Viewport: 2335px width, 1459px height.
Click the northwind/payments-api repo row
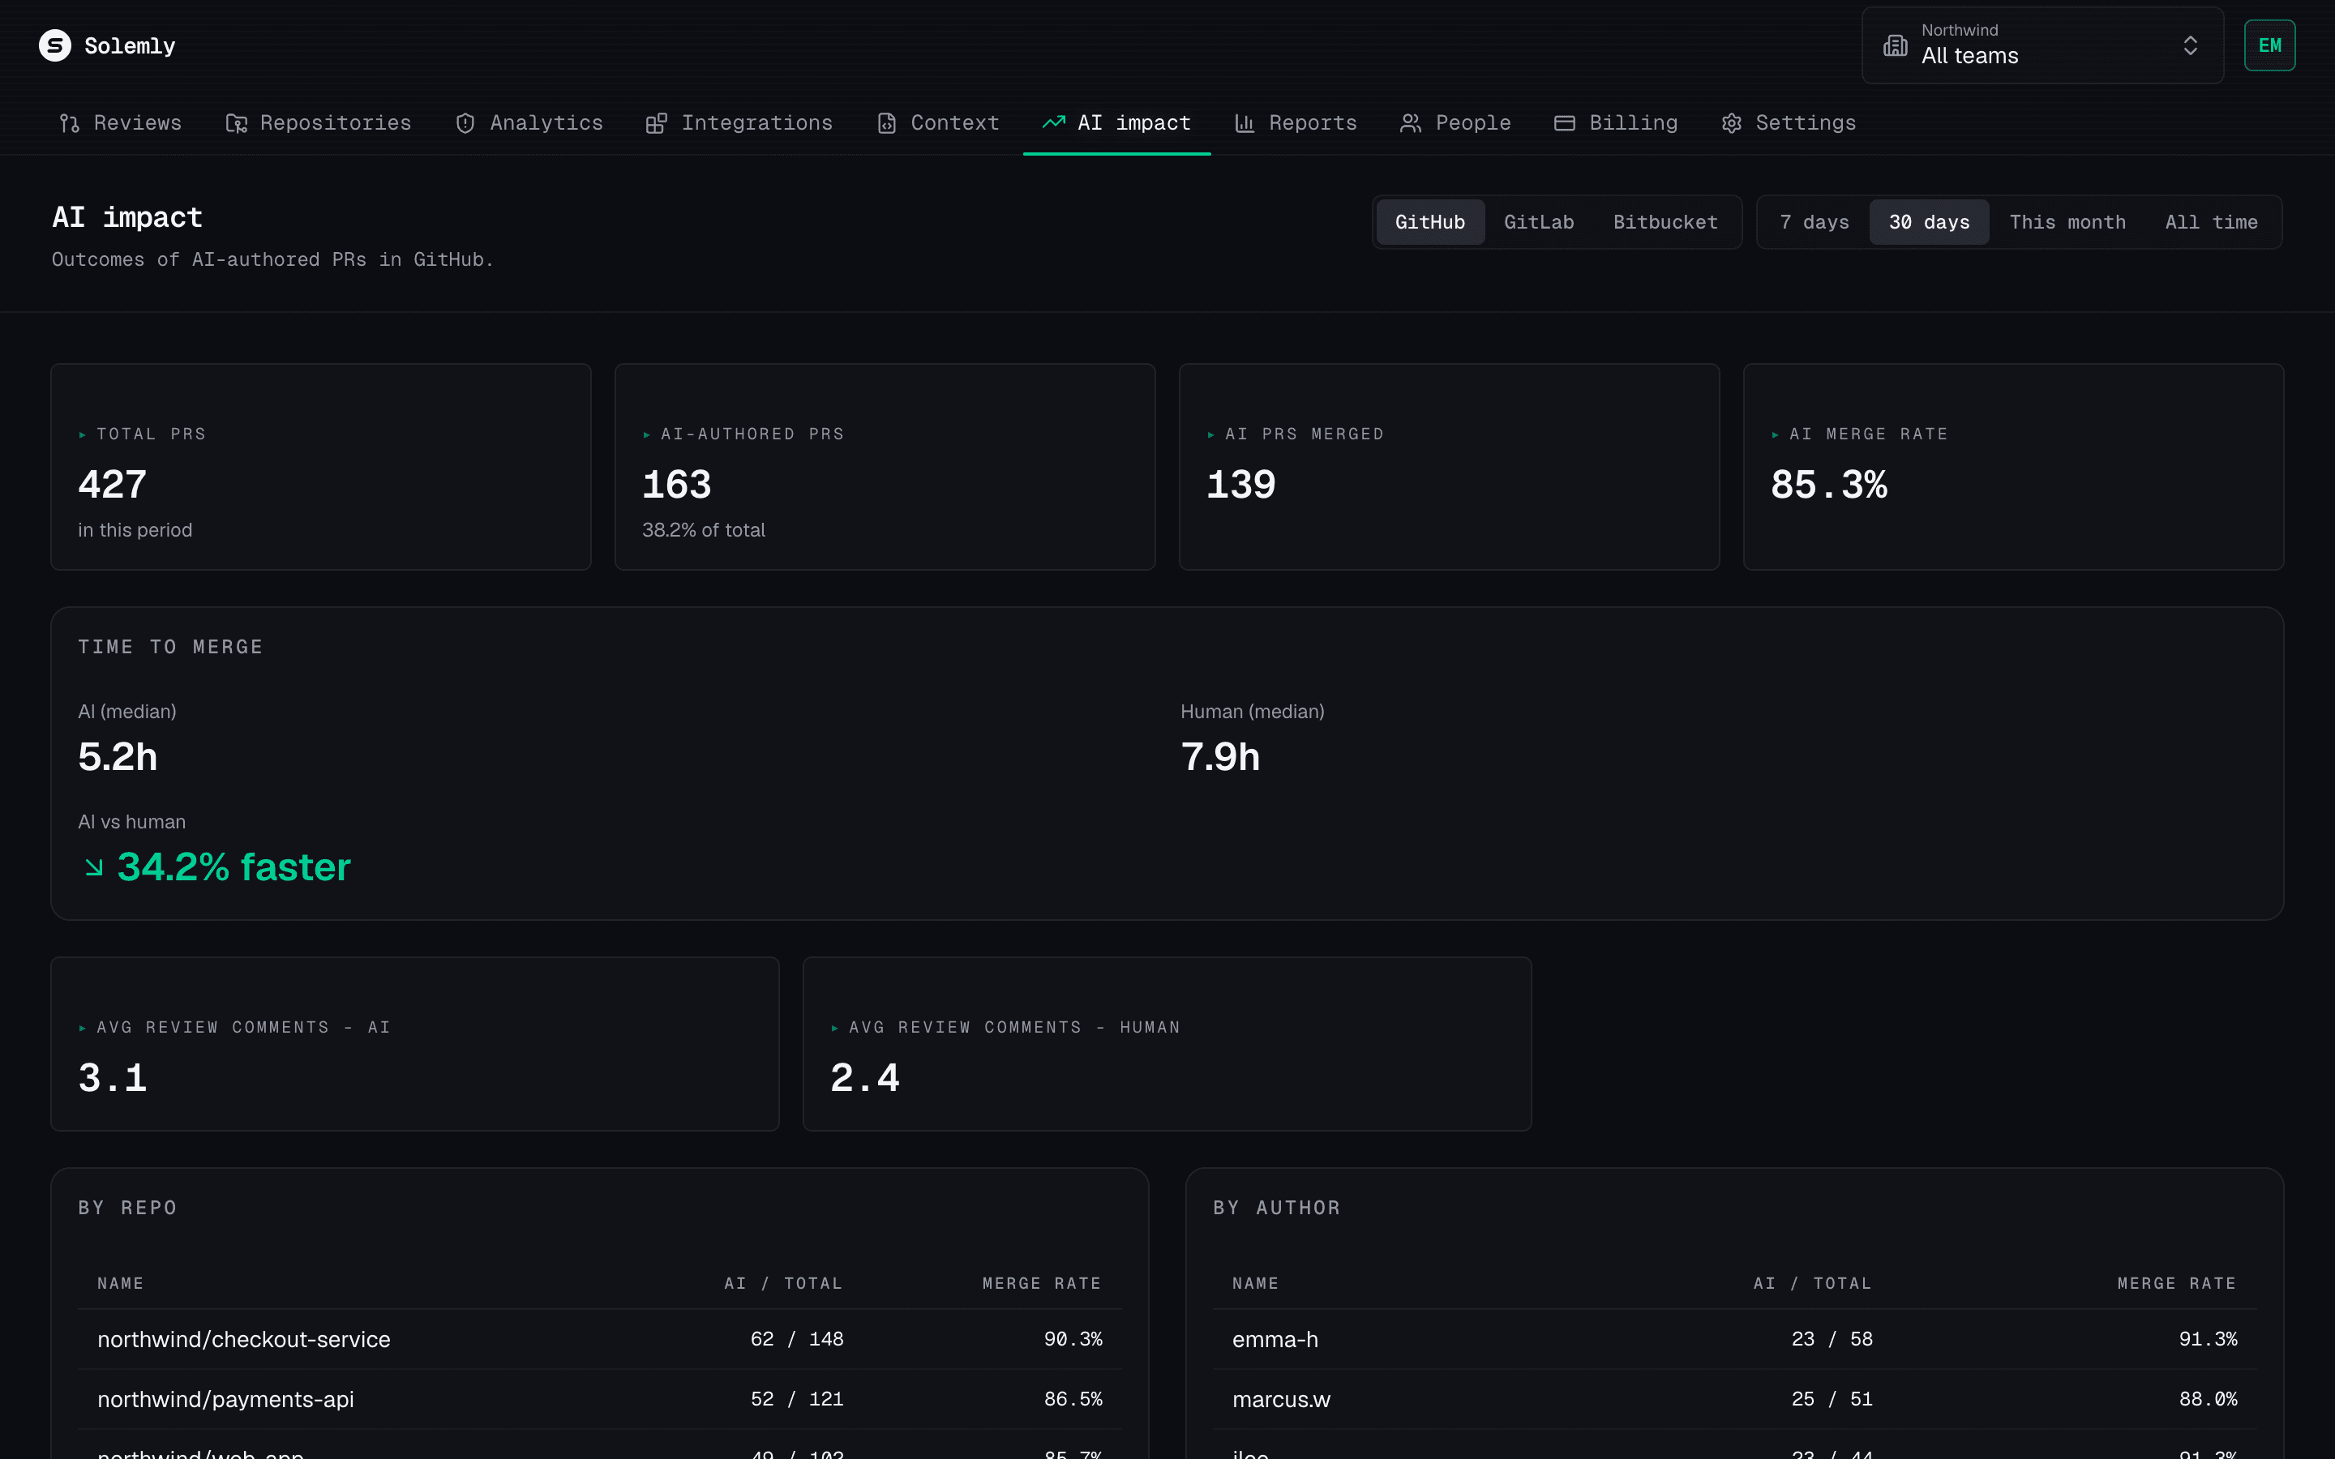pos(599,1399)
